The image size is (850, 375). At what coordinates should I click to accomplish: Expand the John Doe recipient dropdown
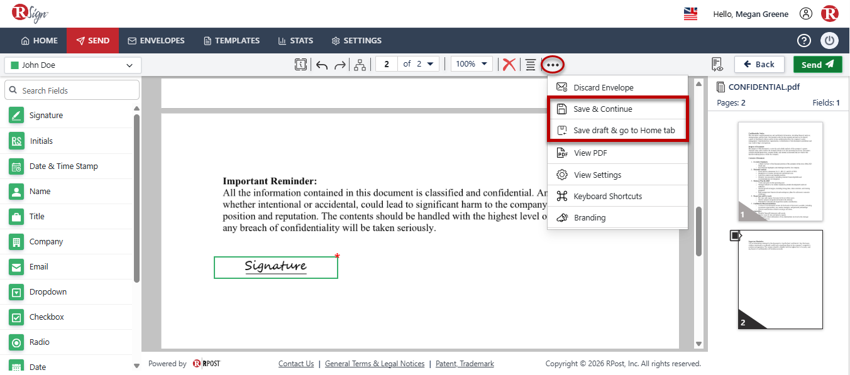[73, 65]
